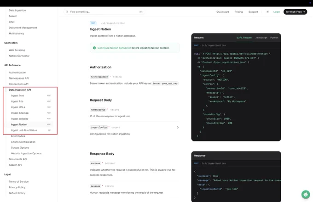Click the info icon in Notion notice
The width and height of the screenshot is (313, 202).
pos(94,48)
